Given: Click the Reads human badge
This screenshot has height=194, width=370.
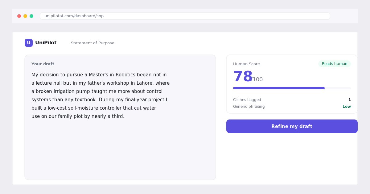Looking at the screenshot, I should click(335, 64).
